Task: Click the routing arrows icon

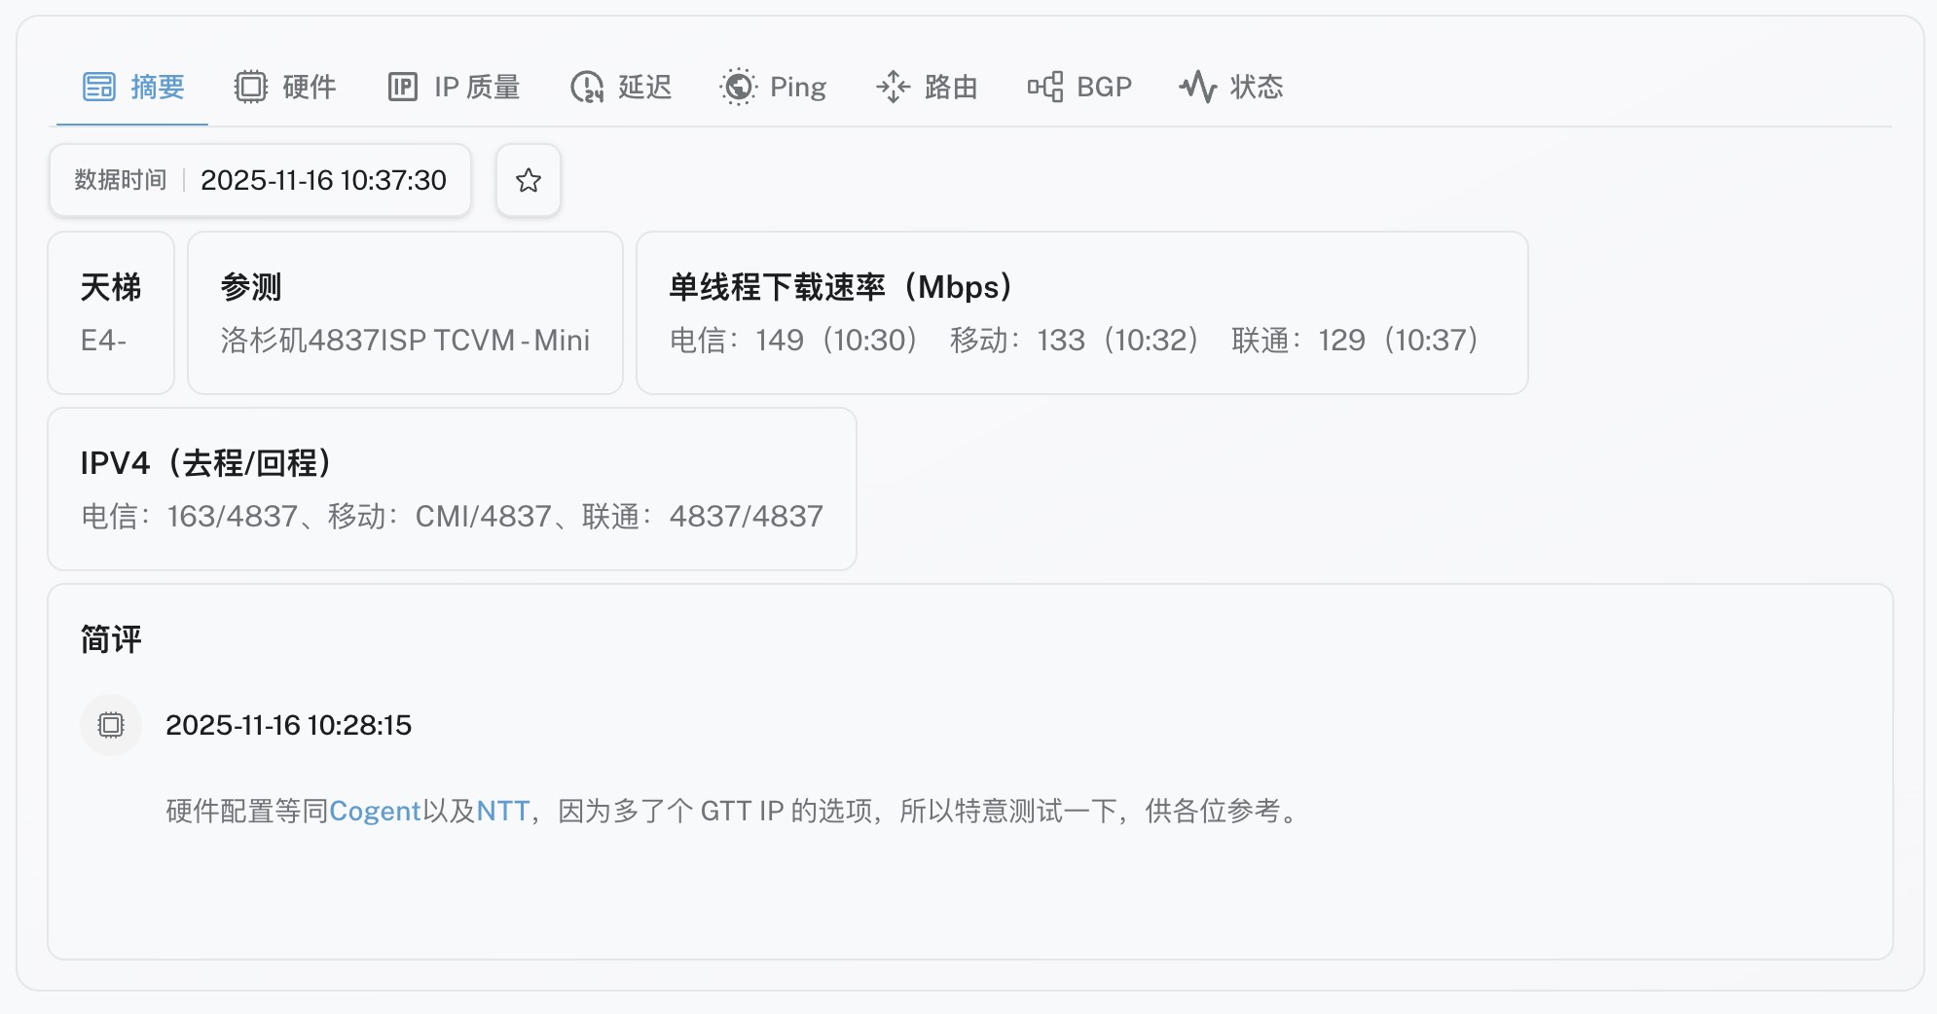Action: [x=893, y=87]
